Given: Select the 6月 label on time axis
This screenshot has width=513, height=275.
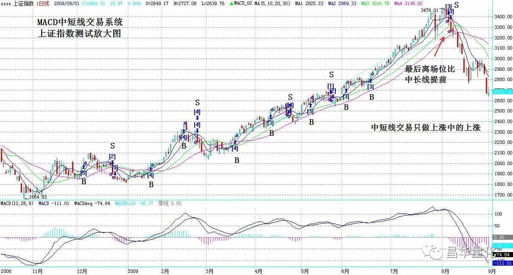Looking at the screenshot, I should coord(345,271).
